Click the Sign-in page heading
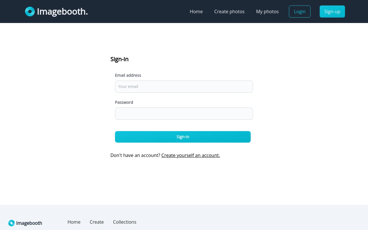 119,59
